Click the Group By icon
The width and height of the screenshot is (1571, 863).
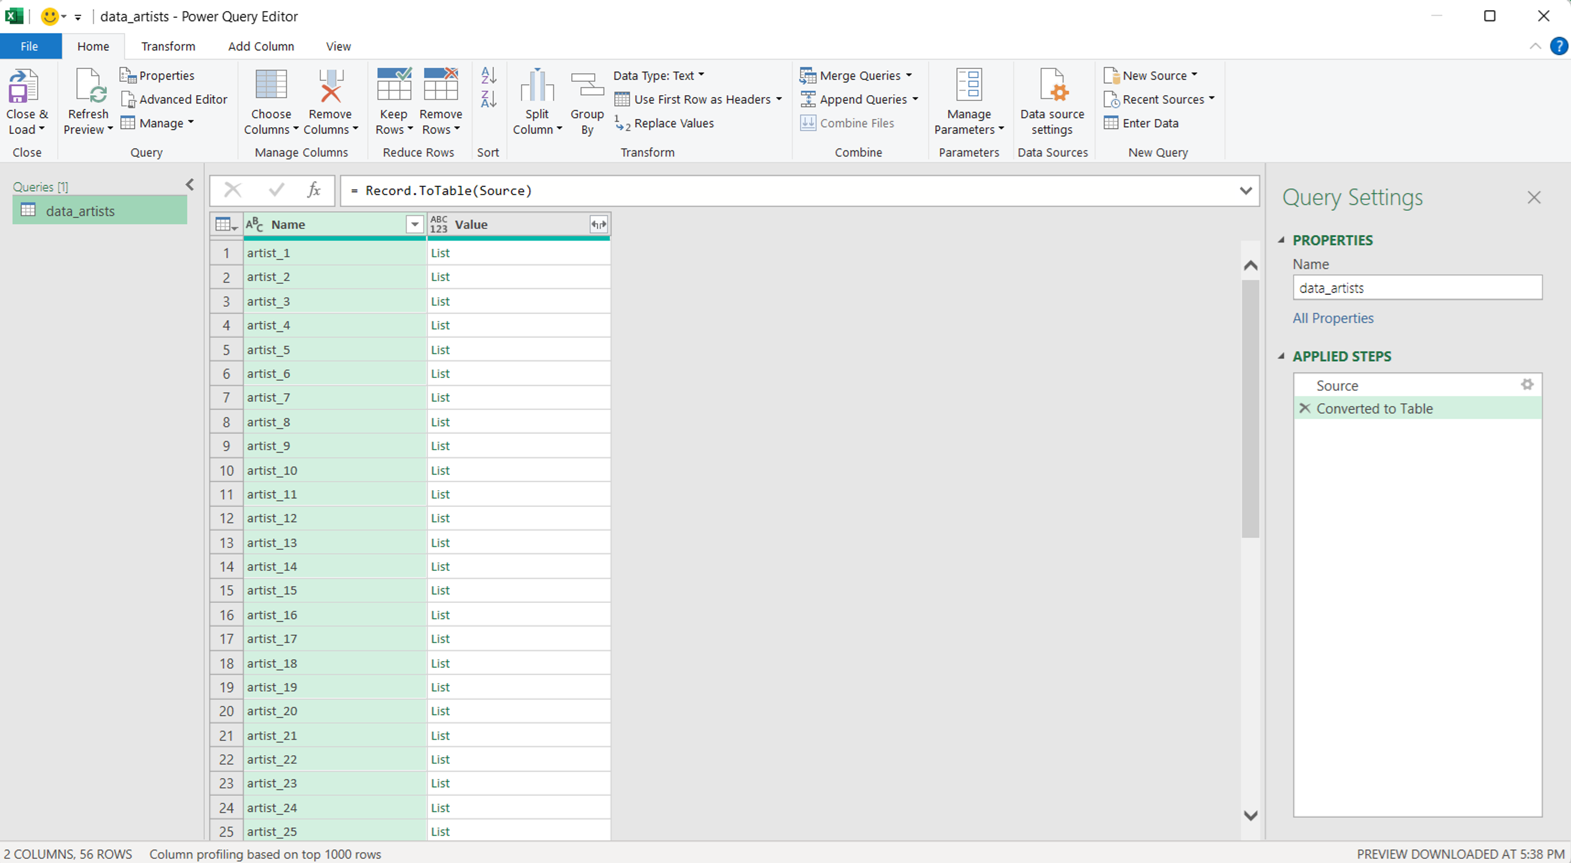587,87
